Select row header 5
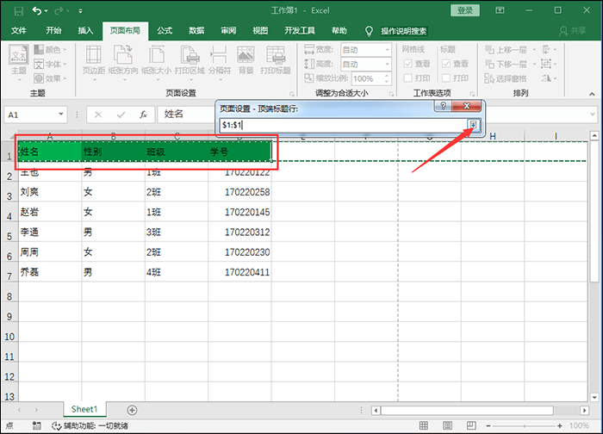 (9, 232)
